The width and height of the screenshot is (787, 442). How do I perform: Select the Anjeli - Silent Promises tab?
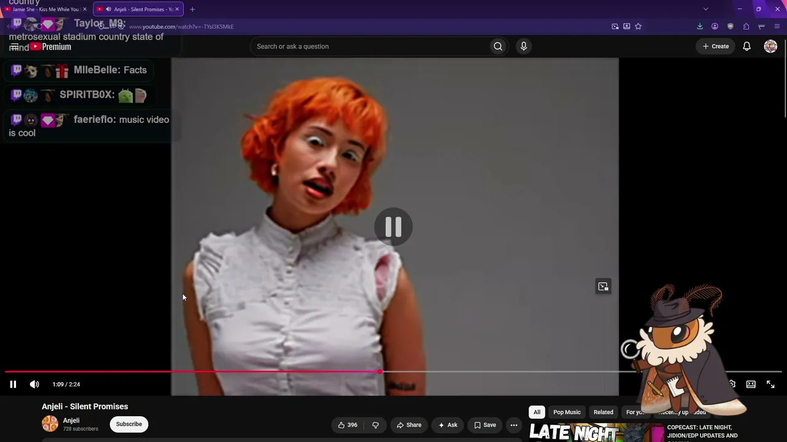tap(138, 9)
